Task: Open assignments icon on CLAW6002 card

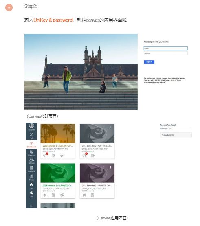Action: 53,195
